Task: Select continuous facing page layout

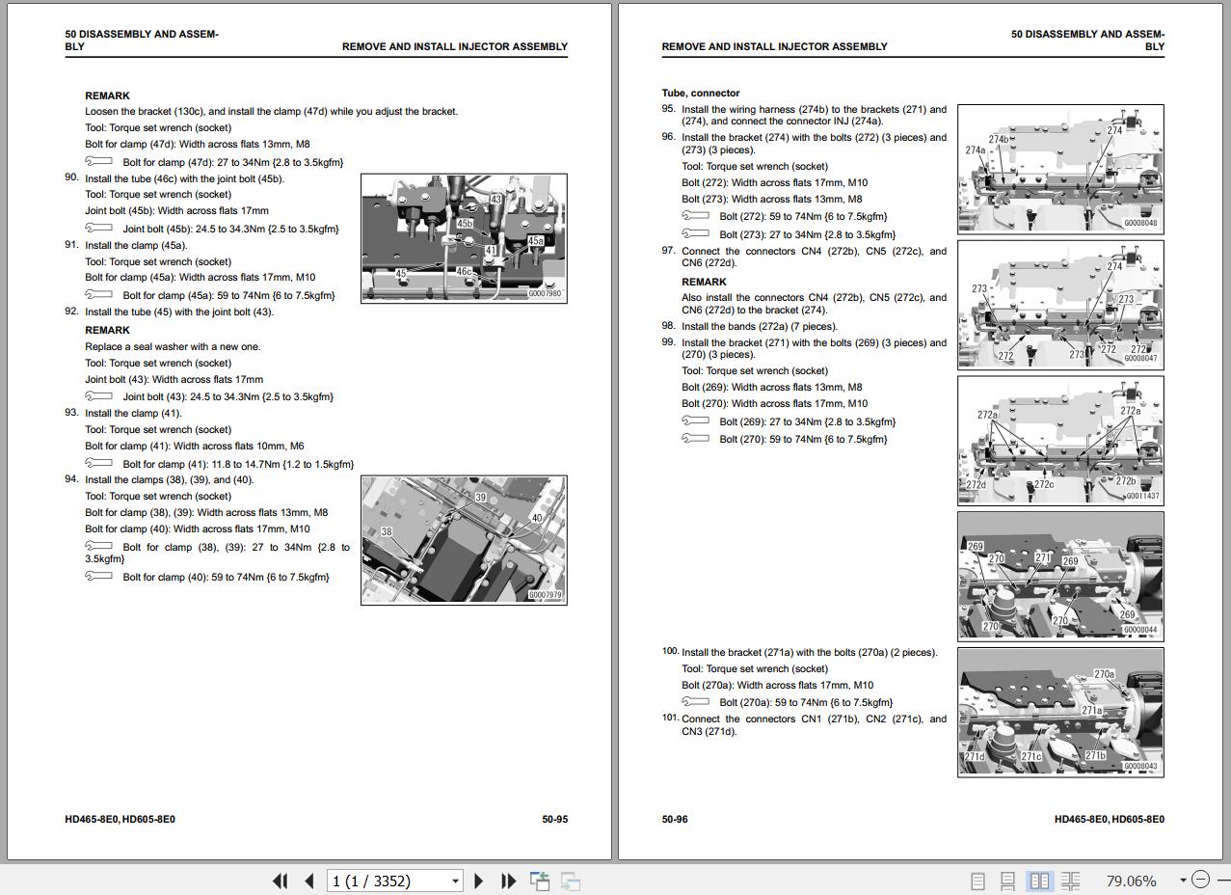Action: (1070, 881)
